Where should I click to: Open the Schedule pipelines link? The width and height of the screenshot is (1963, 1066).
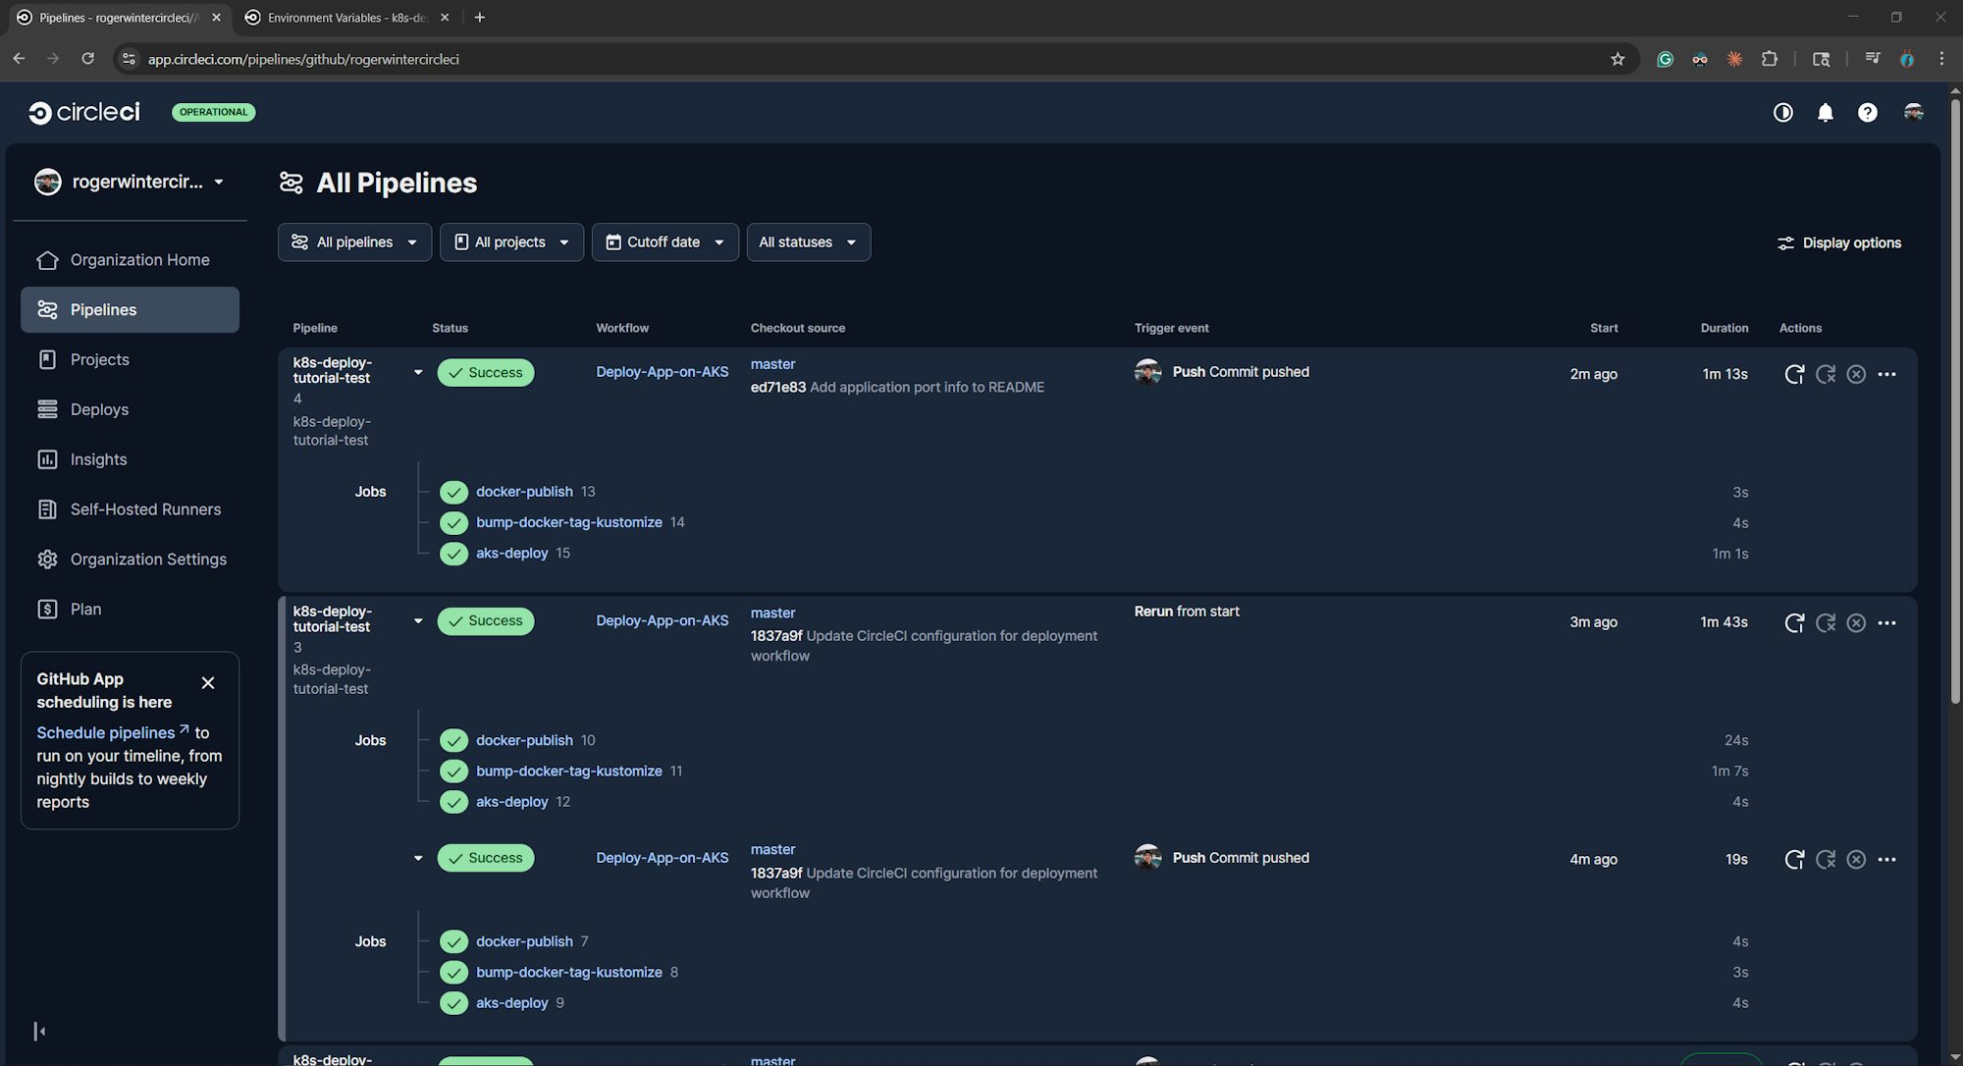pos(105,732)
